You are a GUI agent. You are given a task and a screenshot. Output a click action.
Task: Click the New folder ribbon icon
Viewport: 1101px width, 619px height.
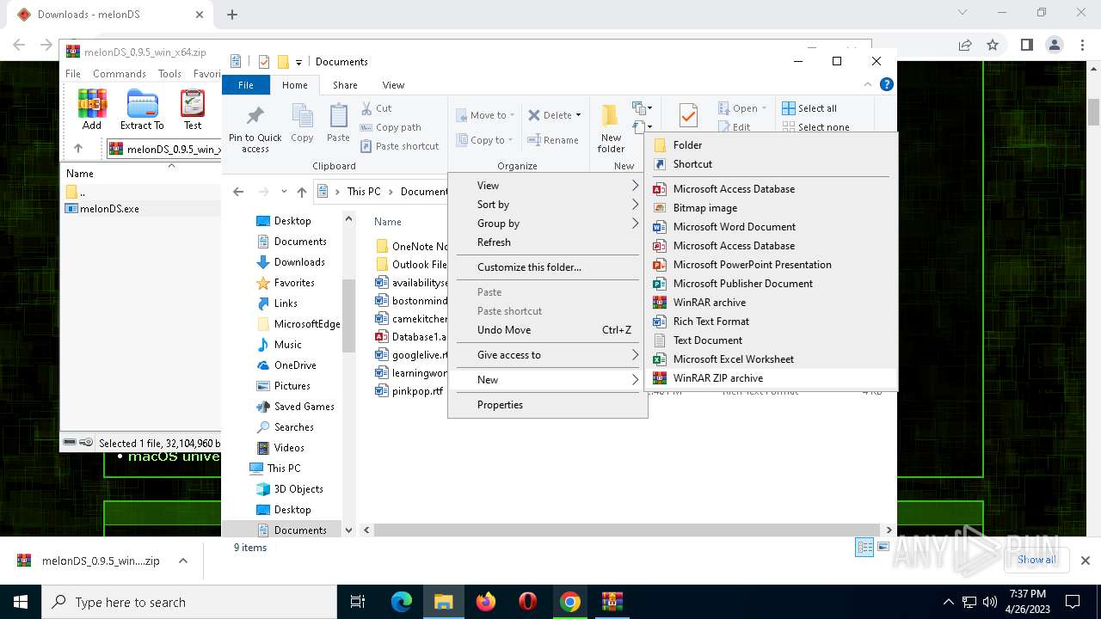611,128
